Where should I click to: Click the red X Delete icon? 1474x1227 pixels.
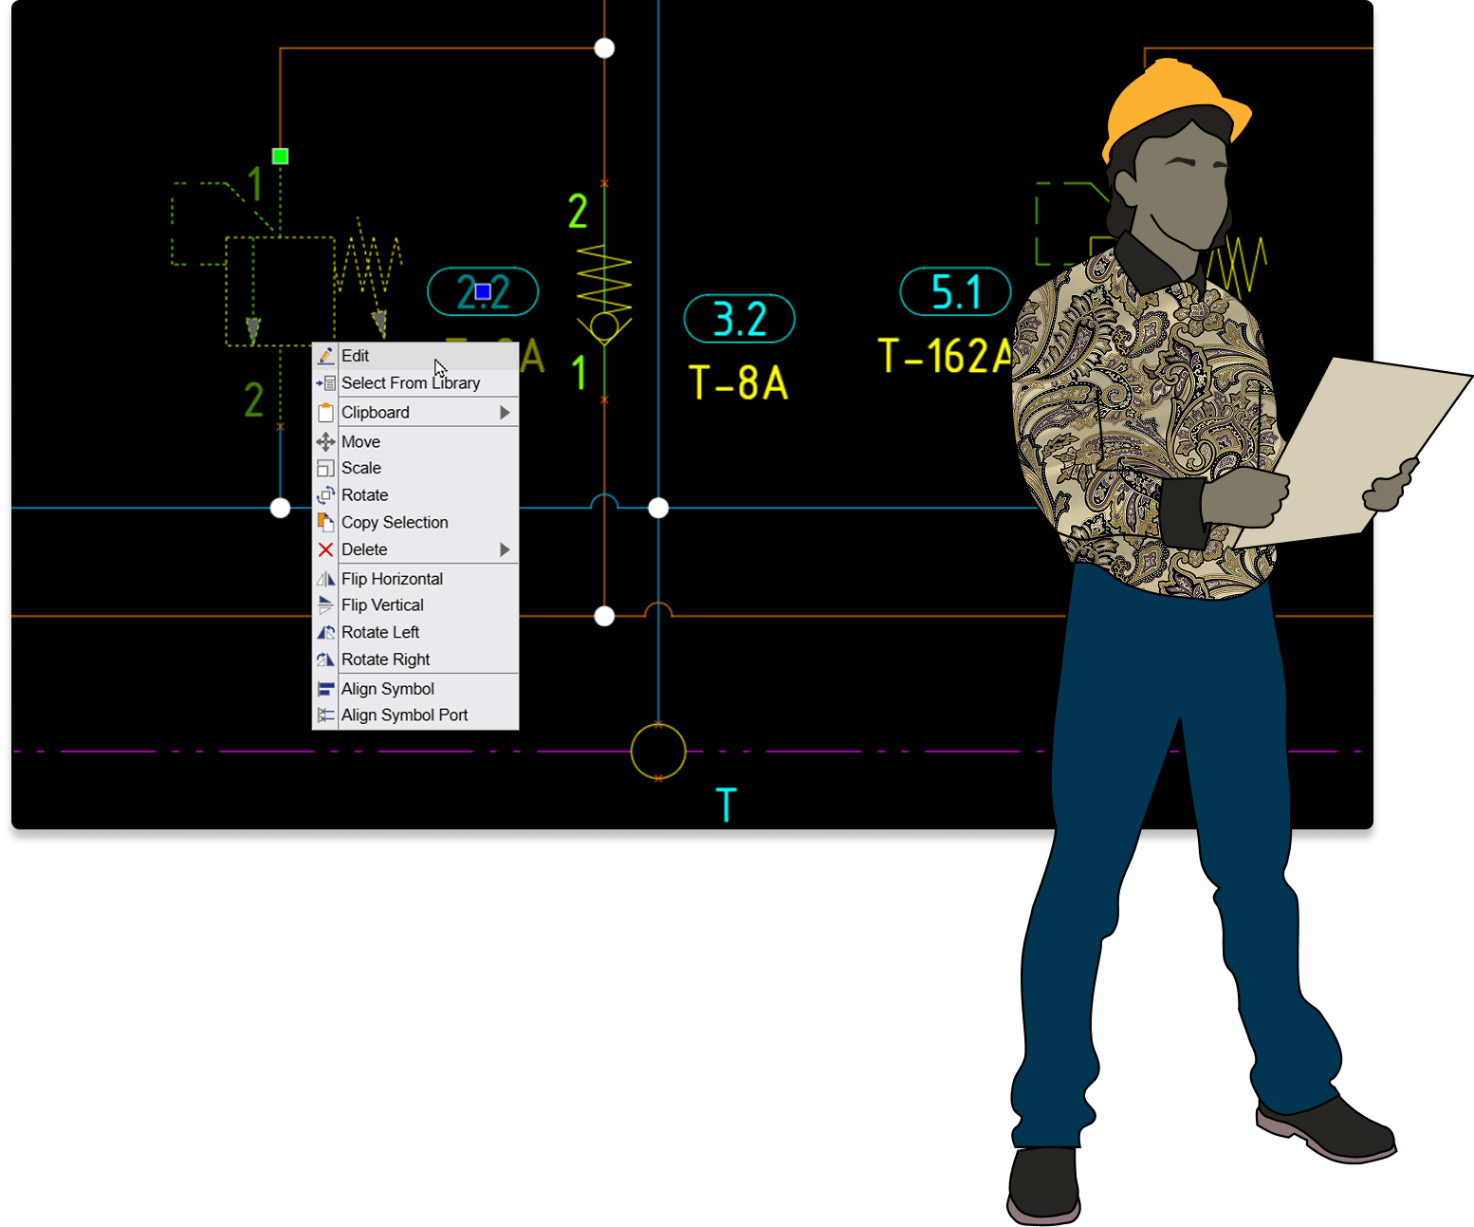point(325,549)
